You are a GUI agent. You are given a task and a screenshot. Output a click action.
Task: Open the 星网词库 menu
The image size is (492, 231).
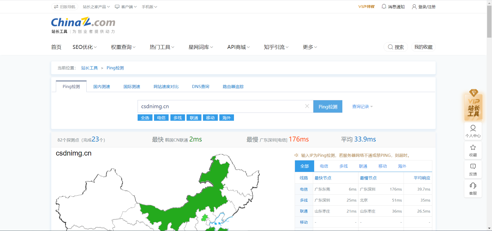[201, 47]
